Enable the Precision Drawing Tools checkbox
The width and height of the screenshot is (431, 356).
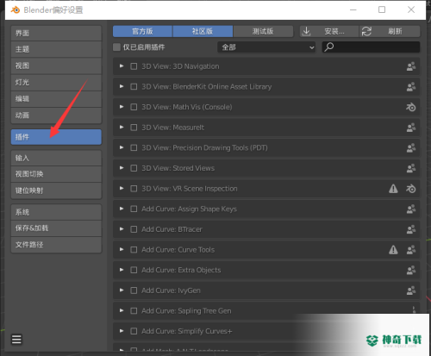[x=134, y=148]
